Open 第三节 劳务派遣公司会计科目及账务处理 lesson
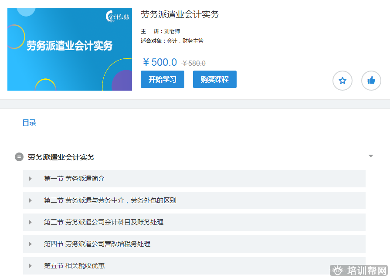390x278 pixels. tap(104, 222)
